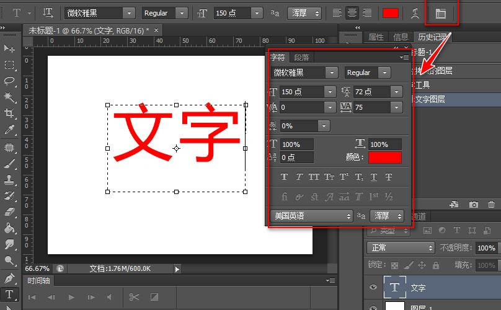Click the red text color swatch in options bar
Viewport: 501px width, 310px height.
pyautogui.click(x=391, y=13)
